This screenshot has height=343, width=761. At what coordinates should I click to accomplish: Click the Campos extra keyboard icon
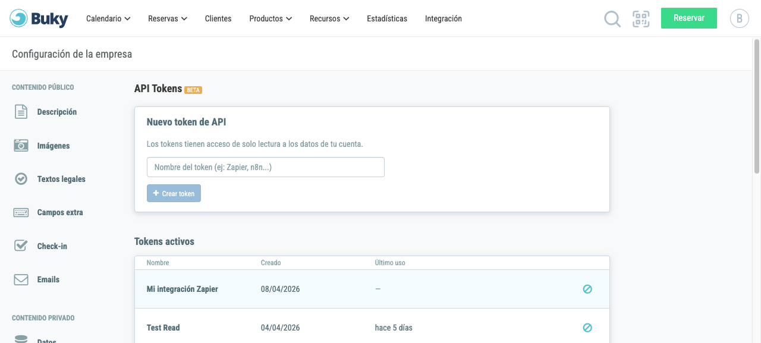tap(21, 212)
